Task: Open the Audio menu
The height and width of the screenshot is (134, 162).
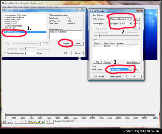Action: coord(33,7)
